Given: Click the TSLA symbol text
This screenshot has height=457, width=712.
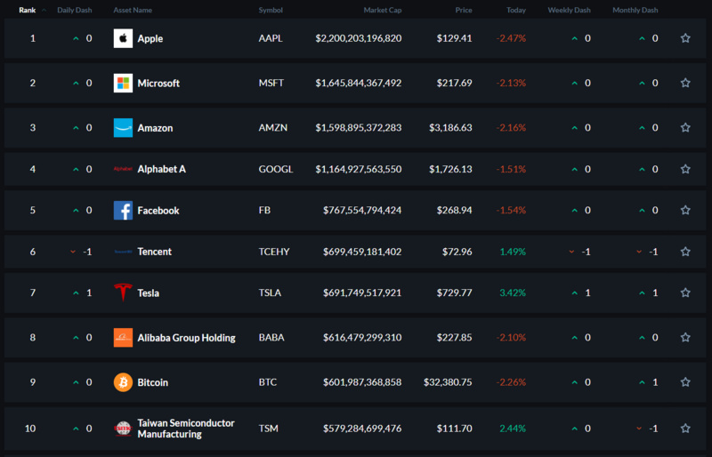Looking at the screenshot, I should [x=270, y=293].
